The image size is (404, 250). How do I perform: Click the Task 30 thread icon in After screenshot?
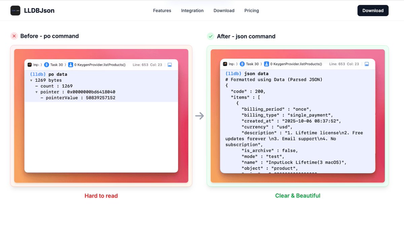point(242,64)
